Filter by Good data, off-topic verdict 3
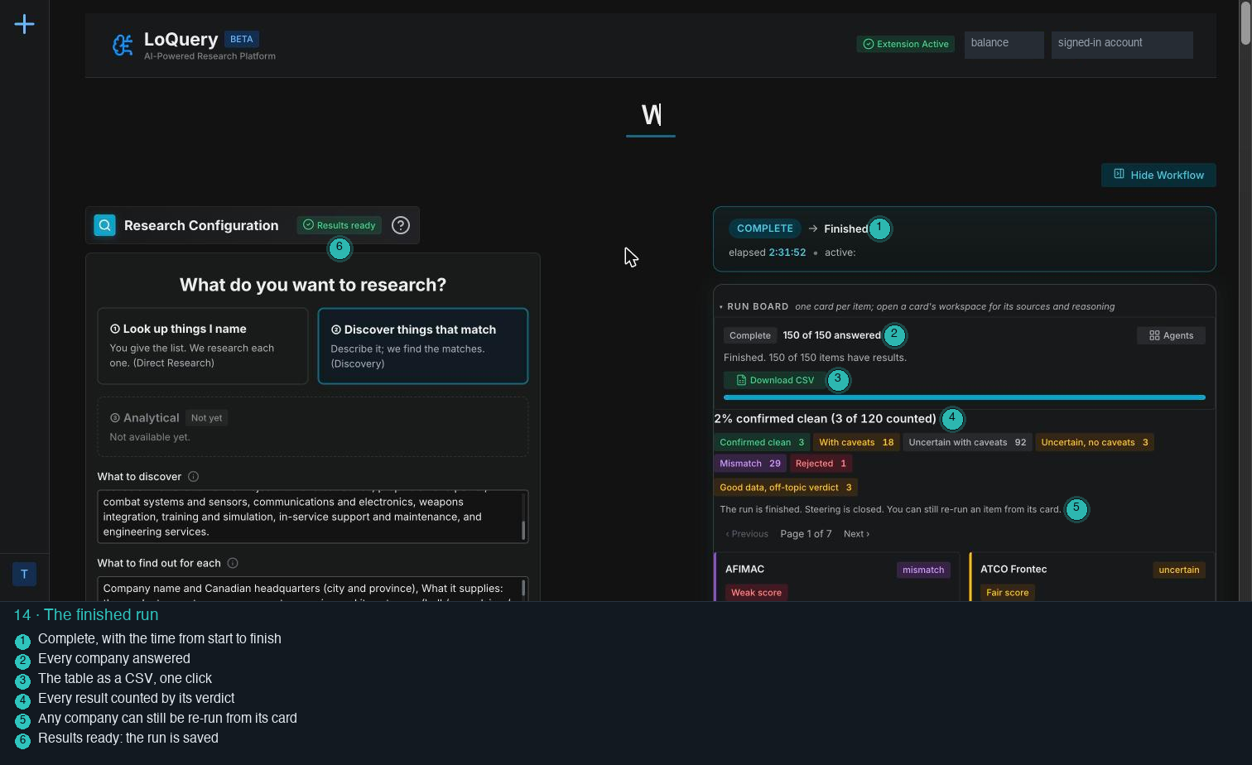1252x765 pixels. [x=786, y=488]
